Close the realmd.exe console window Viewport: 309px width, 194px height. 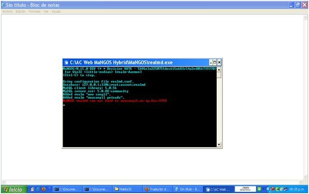[x=219, y=63]
